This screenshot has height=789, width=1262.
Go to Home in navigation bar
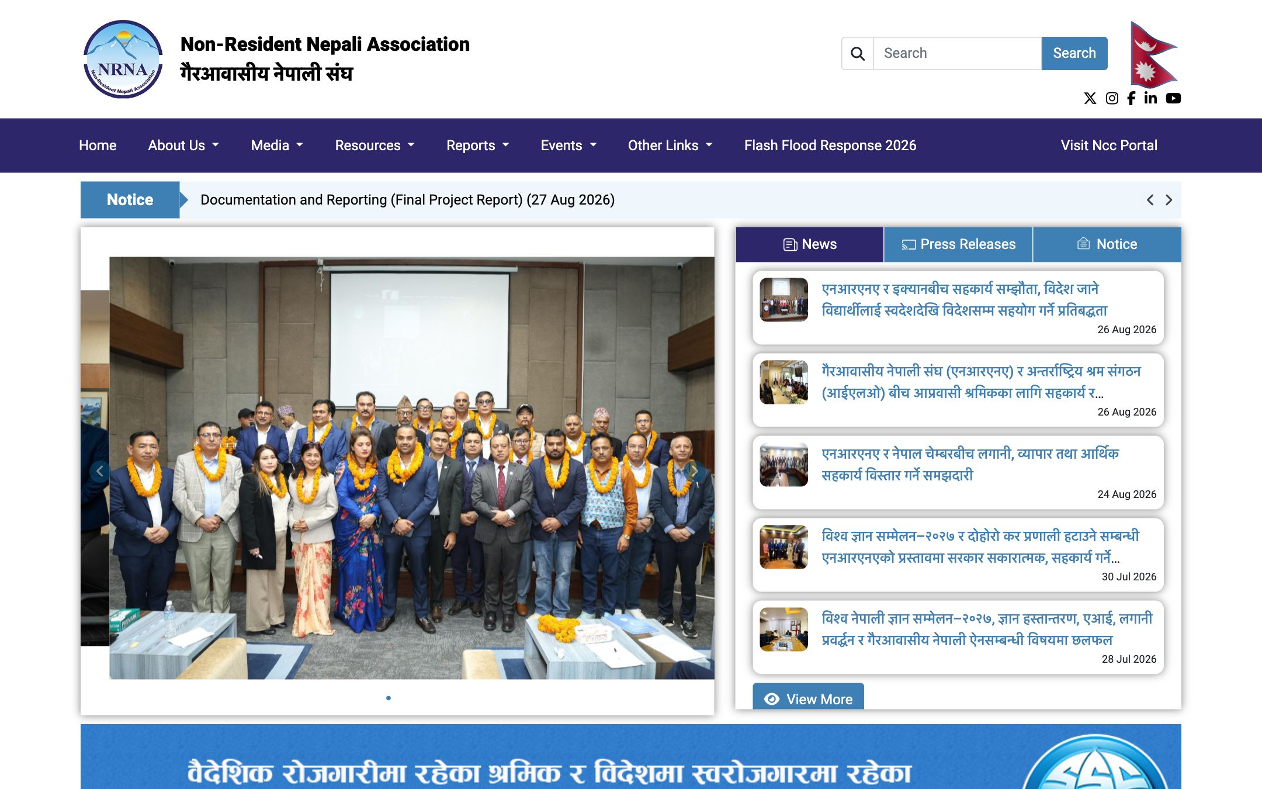[x=98, y=146]
